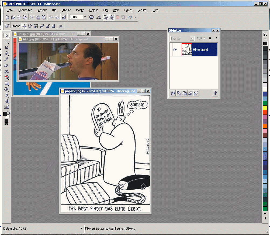Viewport: 270px width, 235px height.
Task: Toggle Perspective mode button
Action: point(54,26)
